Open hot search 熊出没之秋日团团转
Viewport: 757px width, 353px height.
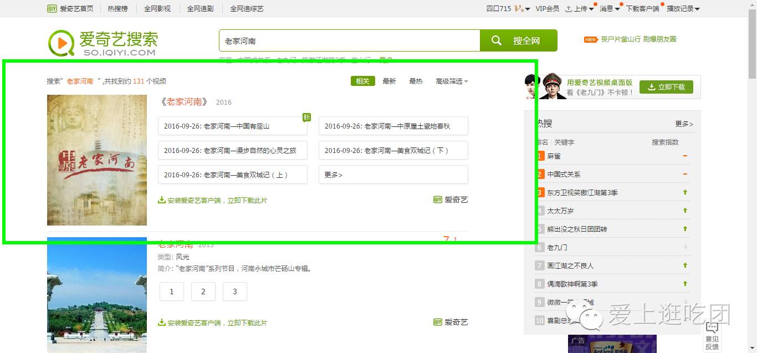(x=577, y=229)
